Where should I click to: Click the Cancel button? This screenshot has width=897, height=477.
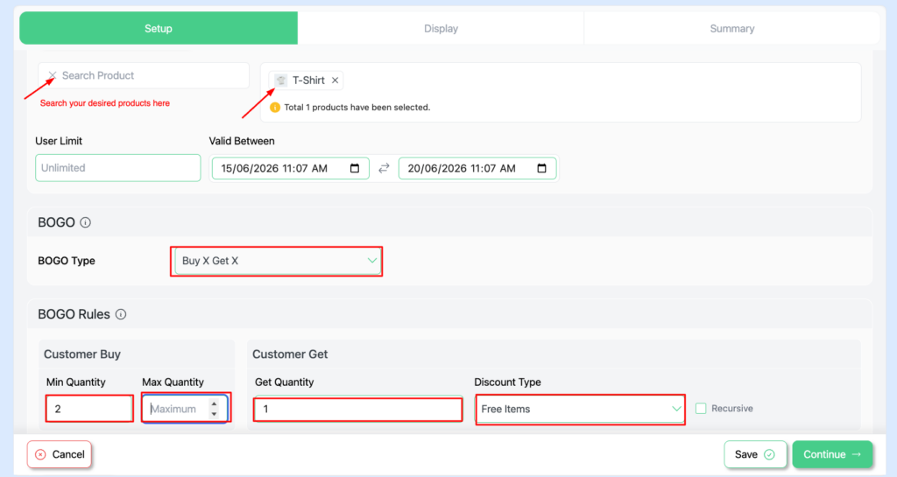[60, 455]
